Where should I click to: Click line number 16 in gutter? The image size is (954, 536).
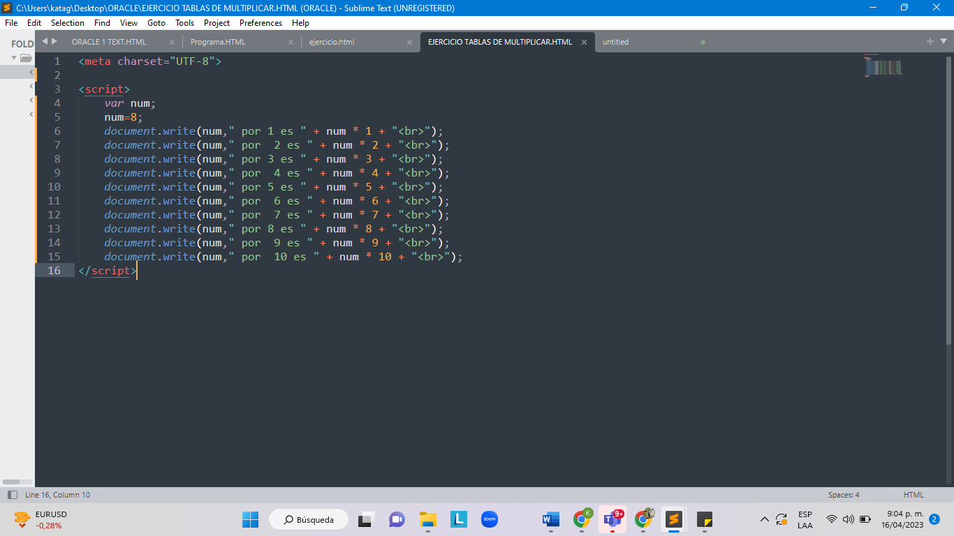click(x=54, y=271)
